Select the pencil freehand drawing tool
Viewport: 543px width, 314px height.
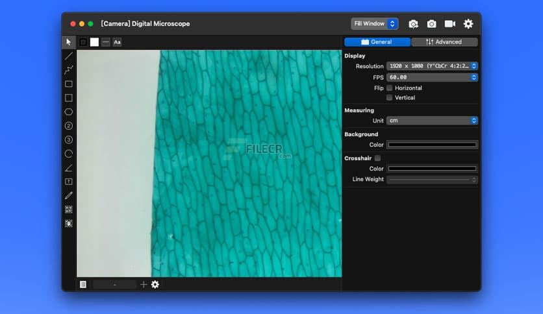[x=69, y=195]
